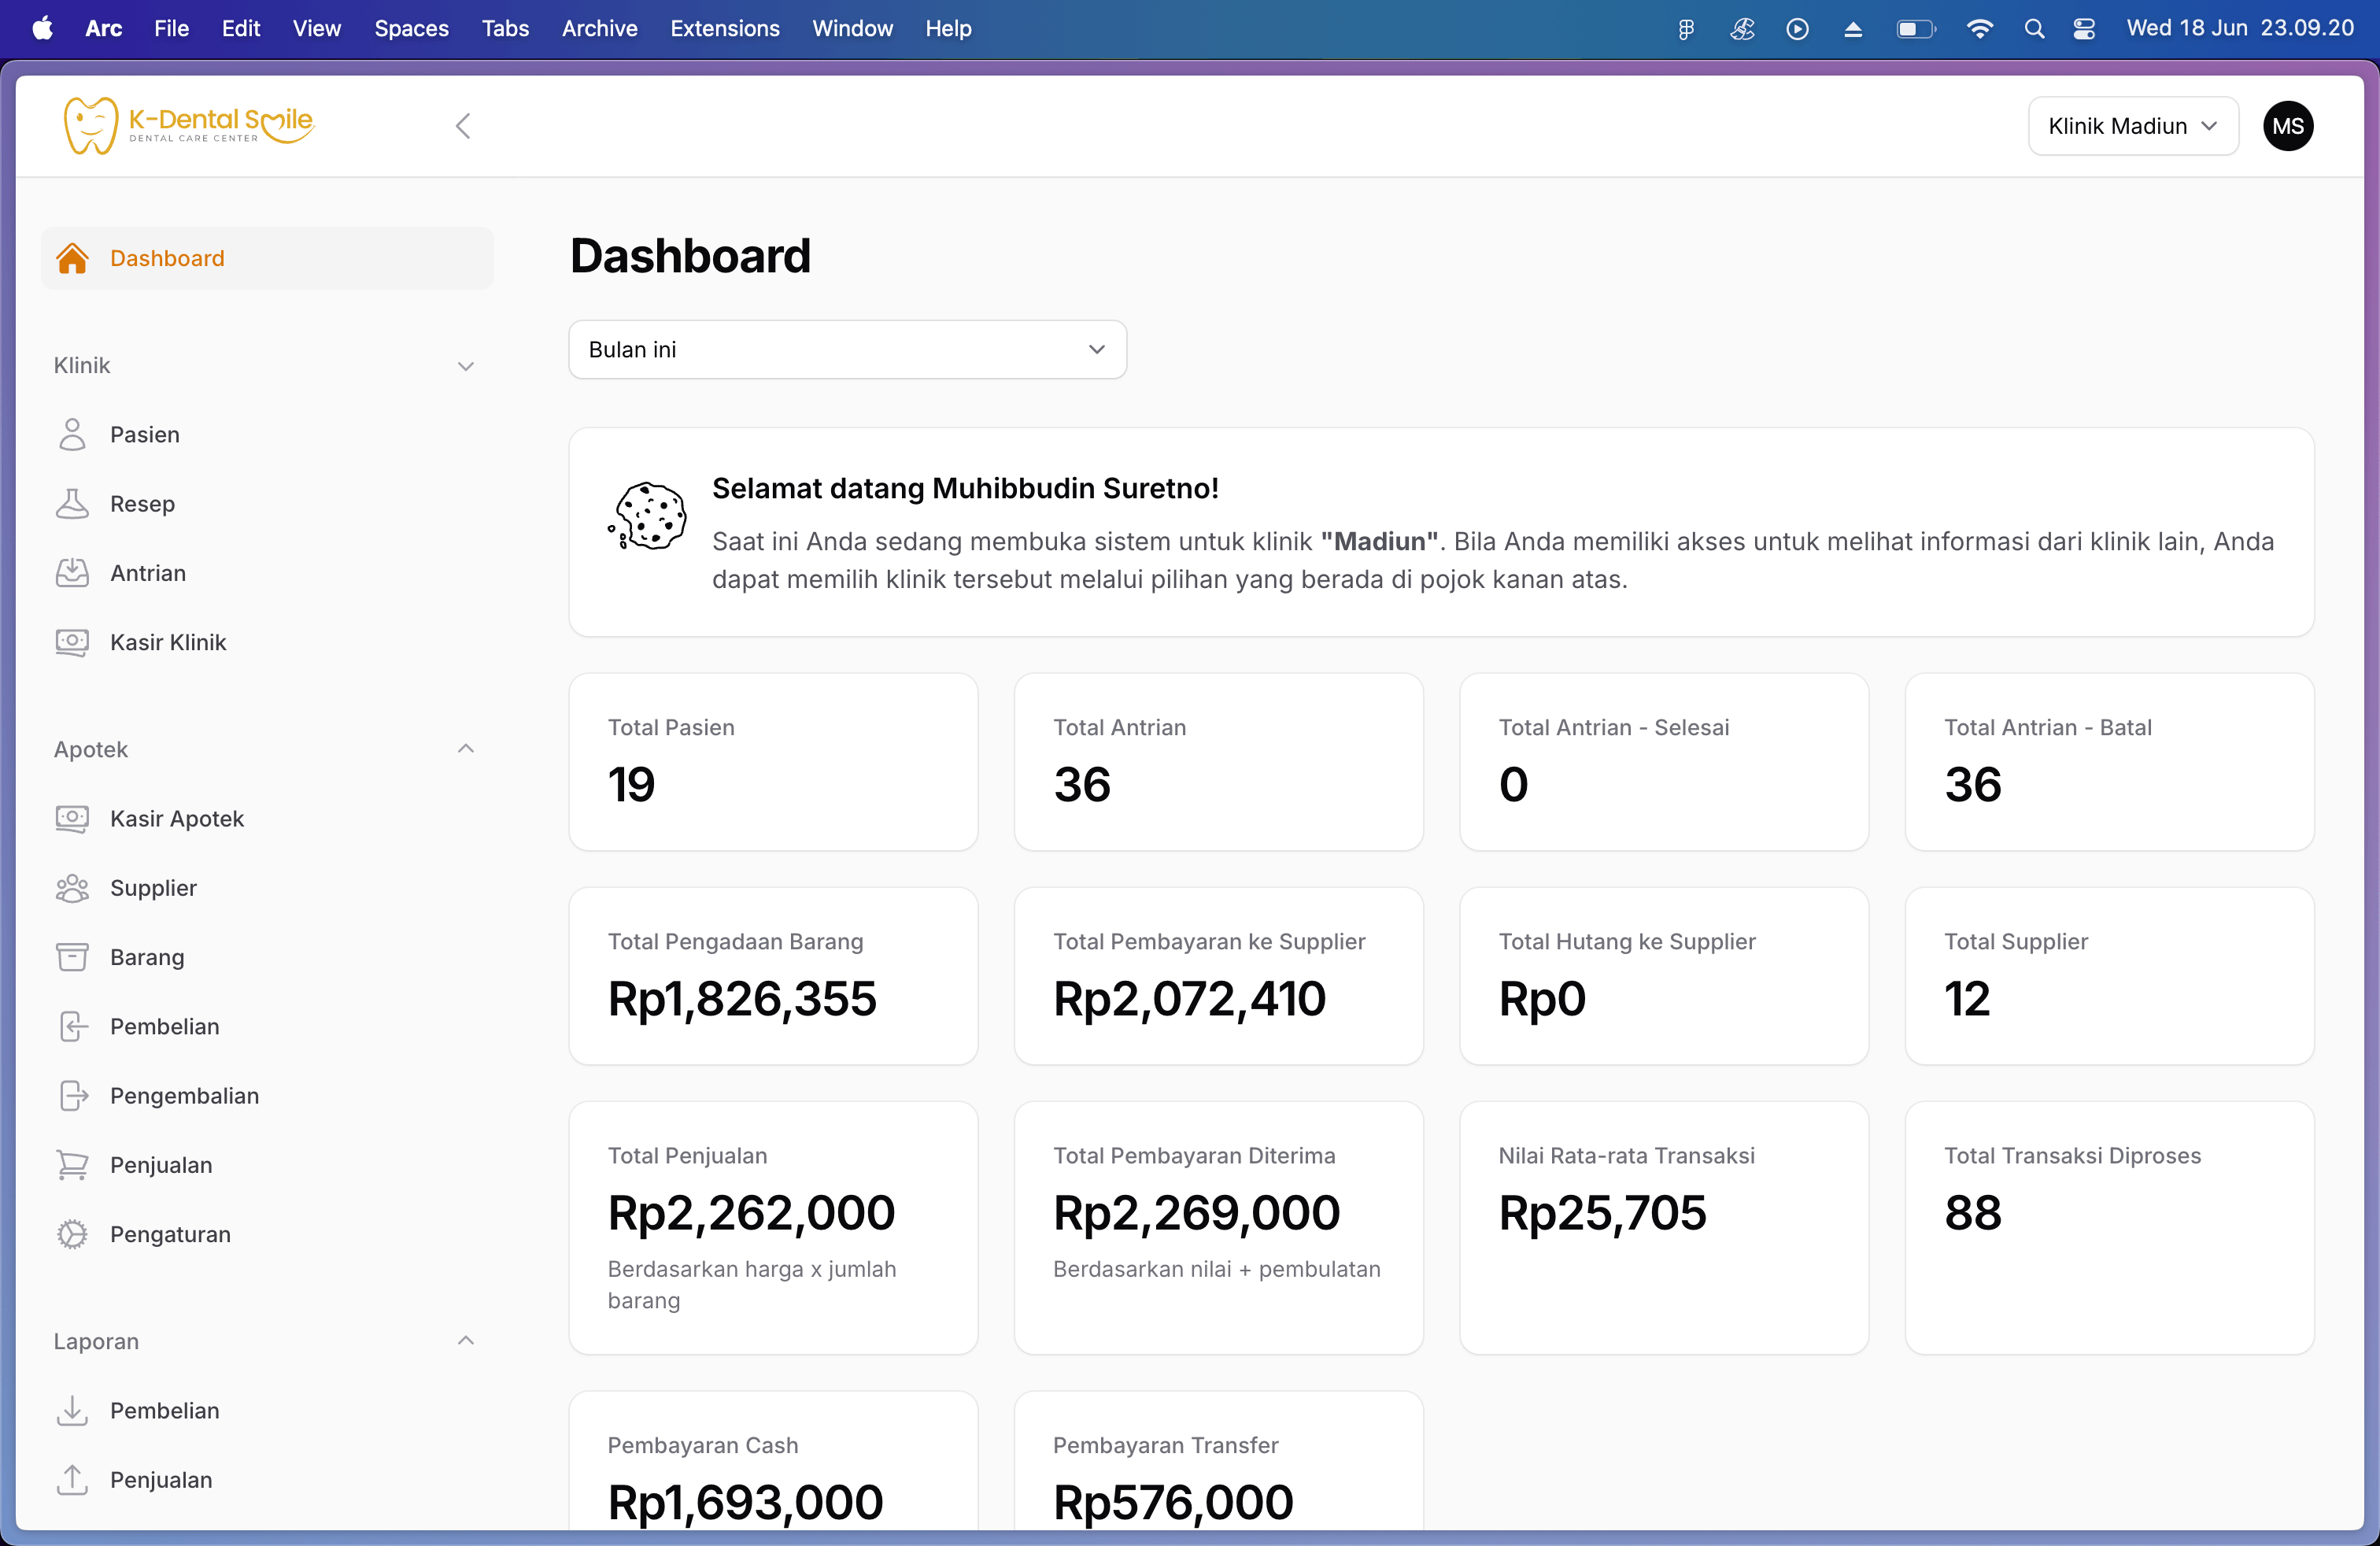Open Kasir Apotek cash register icon
This screenshot has width=2380, height=1546.
click(72, 819)
